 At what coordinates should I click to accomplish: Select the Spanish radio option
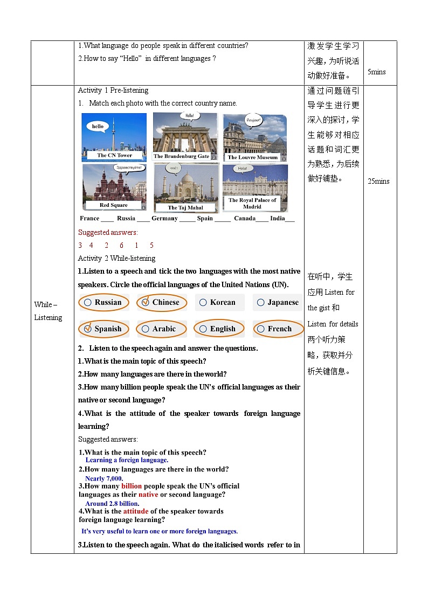(88, 329)
